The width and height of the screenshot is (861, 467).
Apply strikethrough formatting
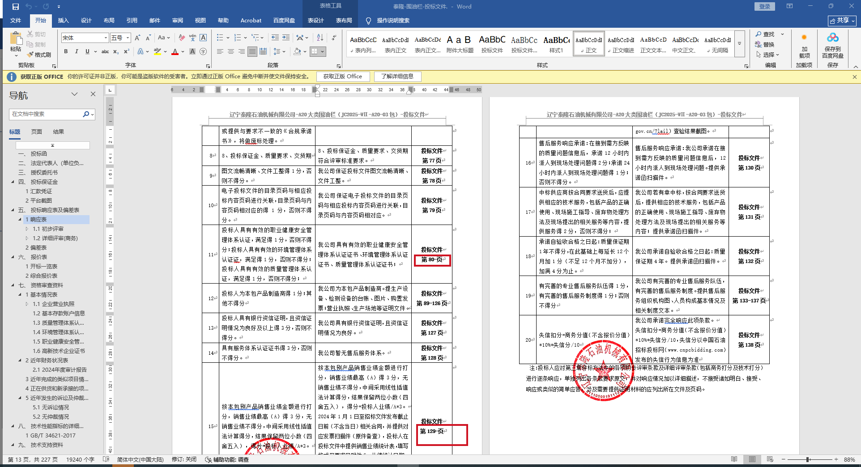pos(105,51)
